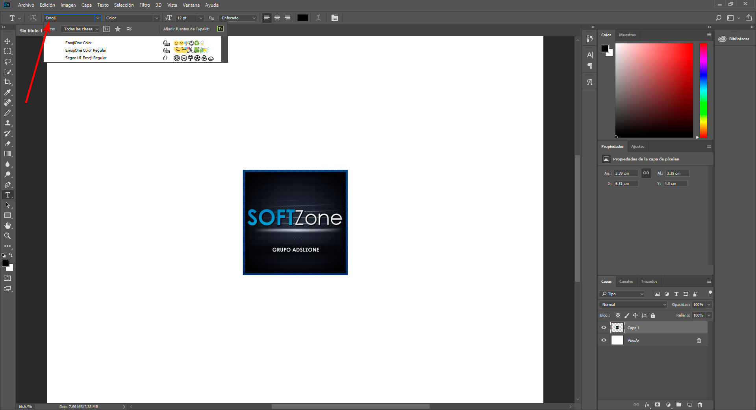Open the Ventana menu
Screen dimensions: 756x410
(191, 5)
